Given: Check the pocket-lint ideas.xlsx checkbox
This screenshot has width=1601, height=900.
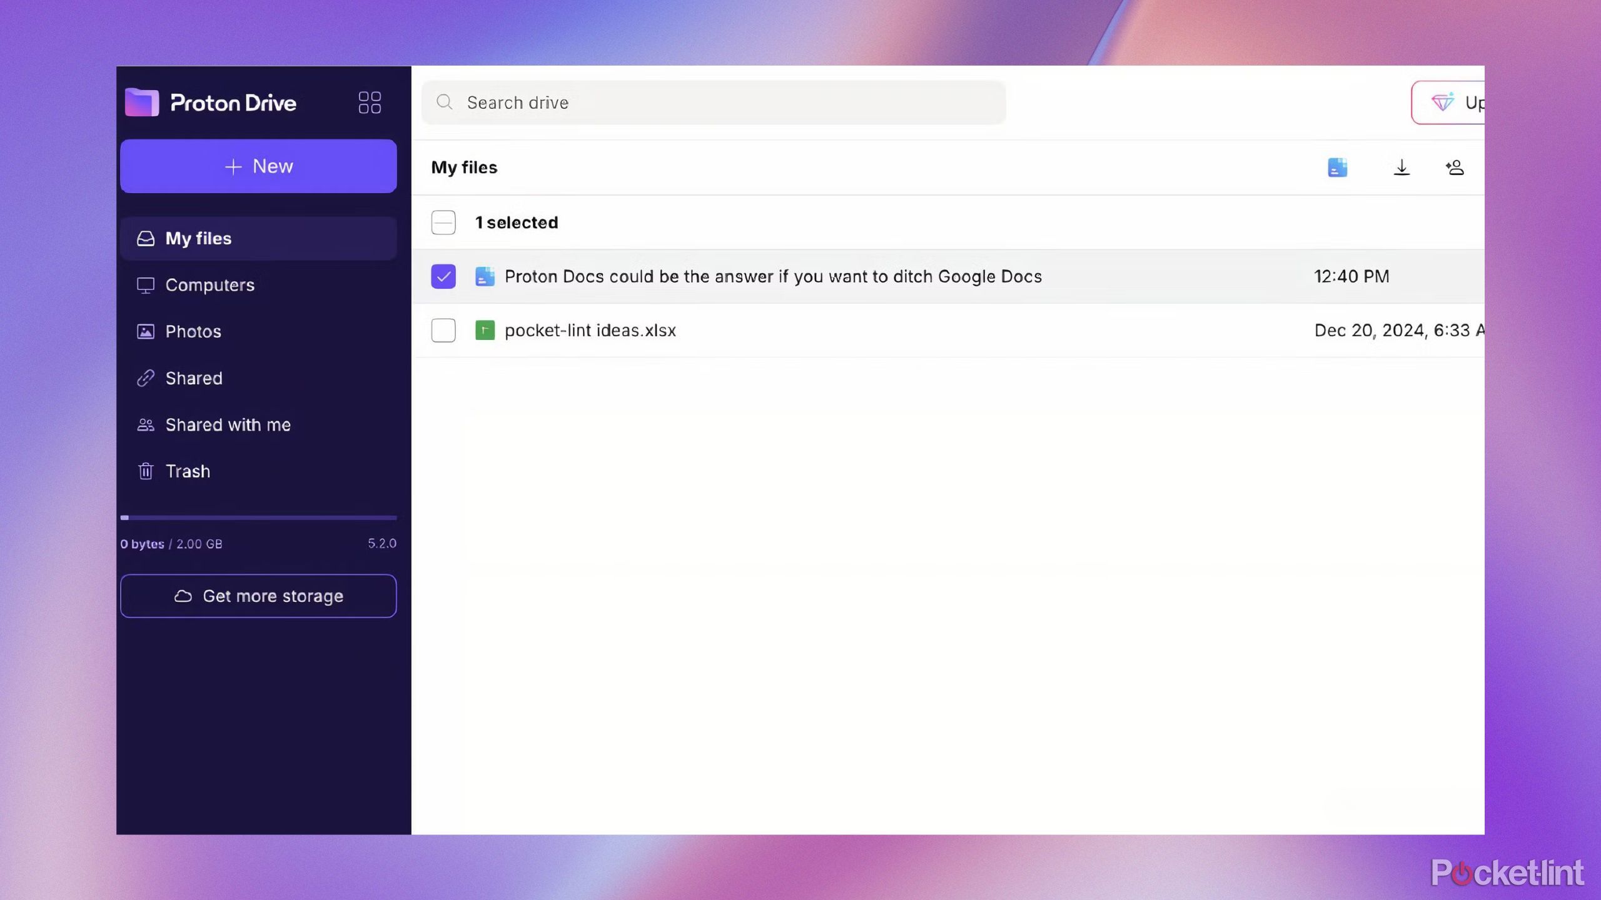Looking at the screenshot, I should 443,329.
